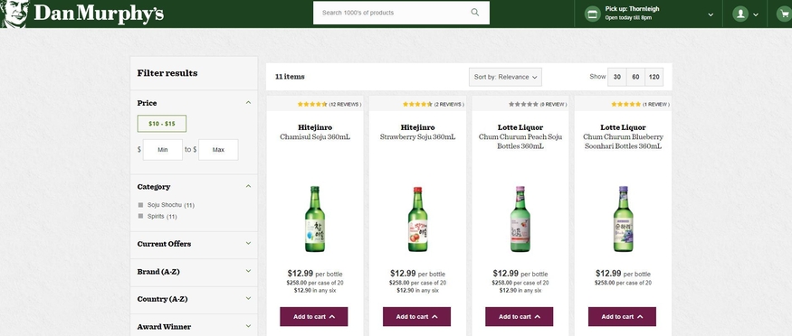Open Hitejinro Chamisul Soju 360mL product
The image size is (792, 336).
tap(315, 132)
